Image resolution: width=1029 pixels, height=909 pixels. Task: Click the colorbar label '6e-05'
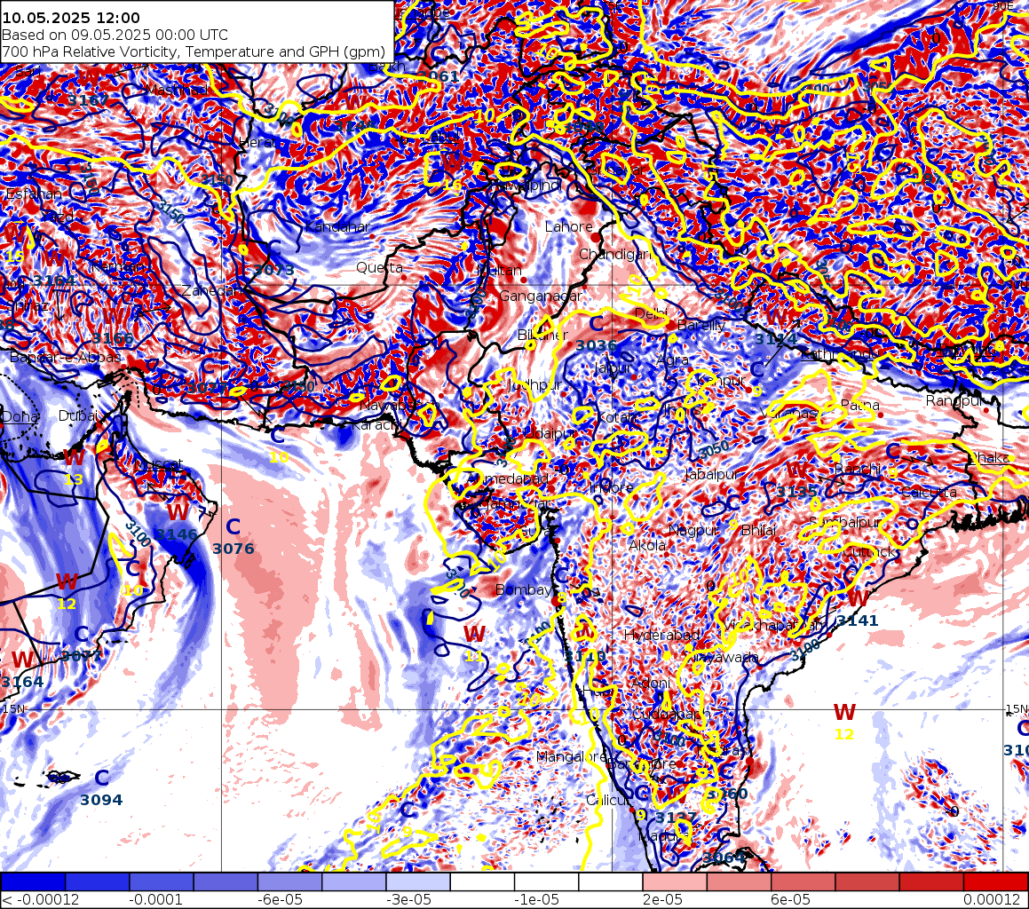pyautogui.click(x=790, y=899)
